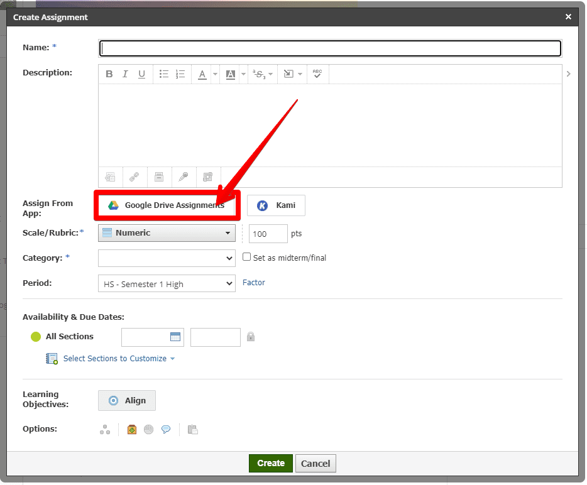Viewport: 587px width, 485px height.
Task: Open indent options dropdown arrow
Action: point(300,74)
